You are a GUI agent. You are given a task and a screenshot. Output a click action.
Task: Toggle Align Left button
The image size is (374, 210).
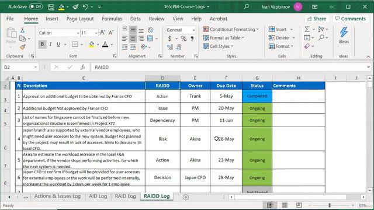click(x=124, y=38)
